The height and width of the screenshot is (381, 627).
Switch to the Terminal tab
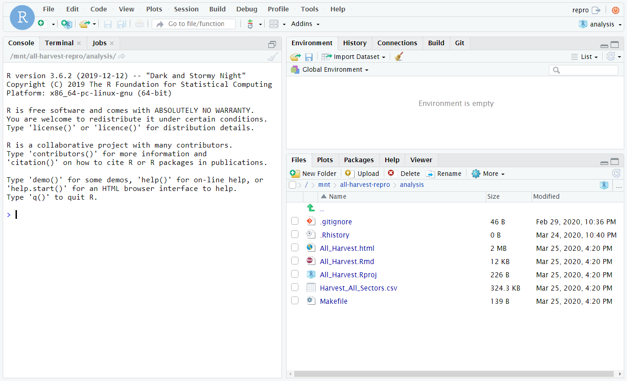59,43
